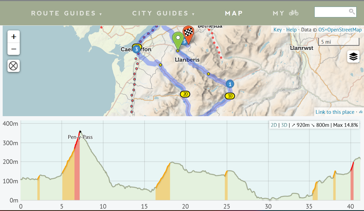Image resolution: width=364 pixels, height=211 pixels.
Task: Click the circled X clear route button
Action: [13, 66]
